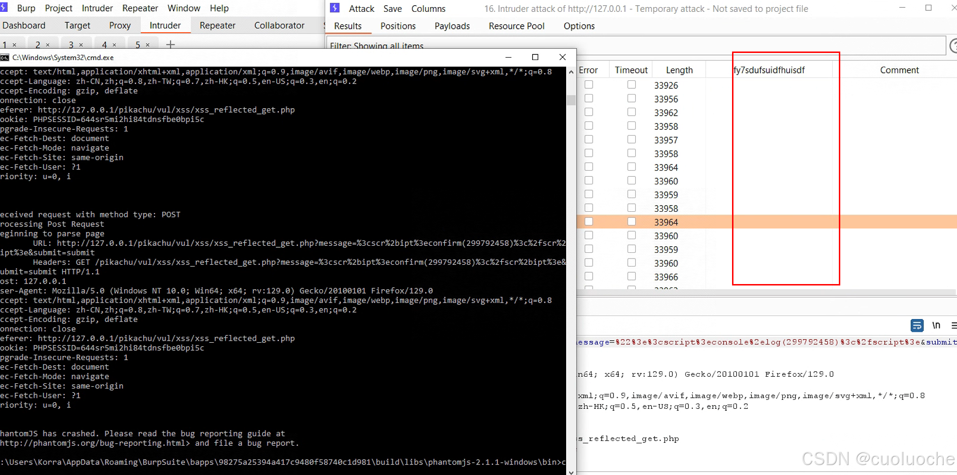Switch to the Proxy tab
The width and height of the screenshot is (957, 475).
coord(120,26)
